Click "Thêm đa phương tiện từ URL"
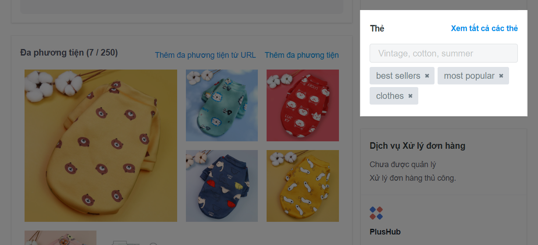This screenshot has width=538, height=245. 205,55
